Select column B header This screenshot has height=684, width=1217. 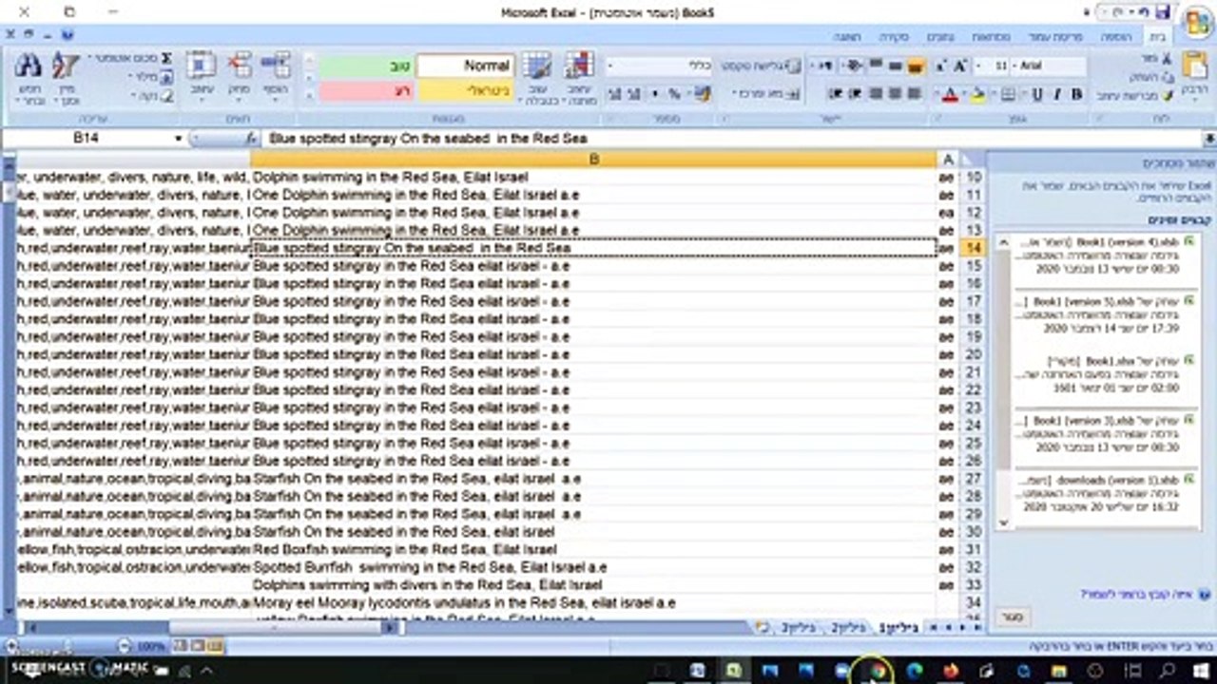(x=593, y=160)
